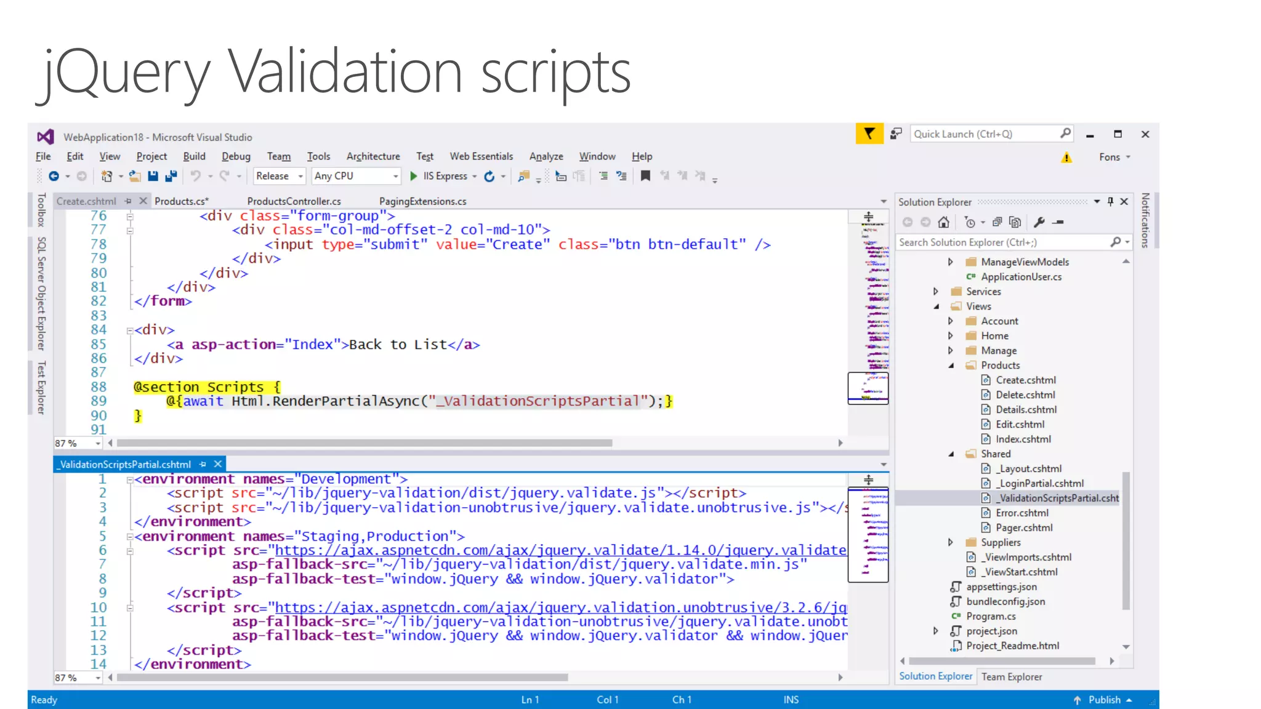This screenshot has width=1261, height=709.
Task: Switch to the Products.cs* tab
Action: tap(182, 201)
